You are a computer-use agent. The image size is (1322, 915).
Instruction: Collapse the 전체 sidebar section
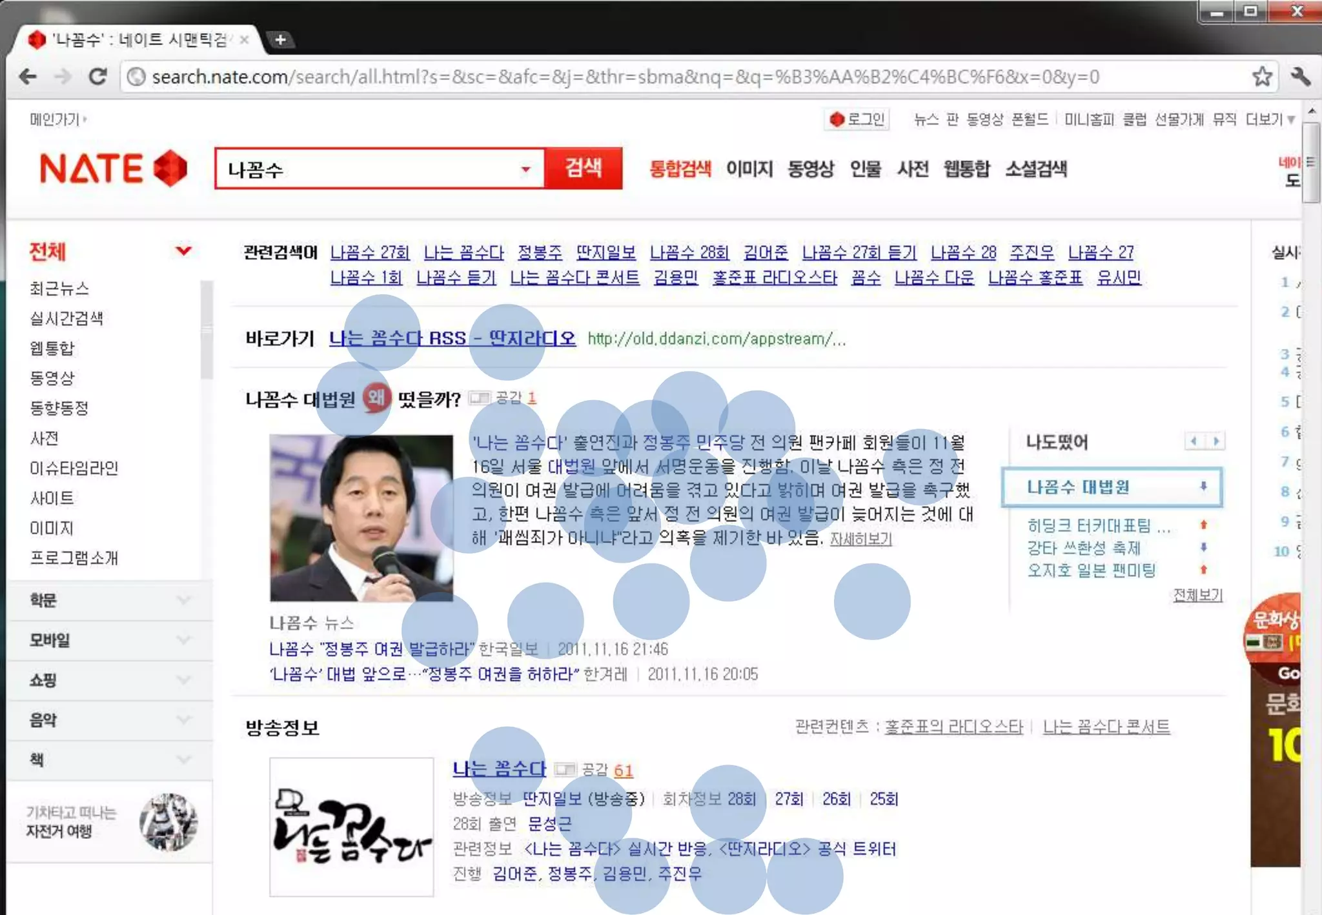[x=183, y=250]
